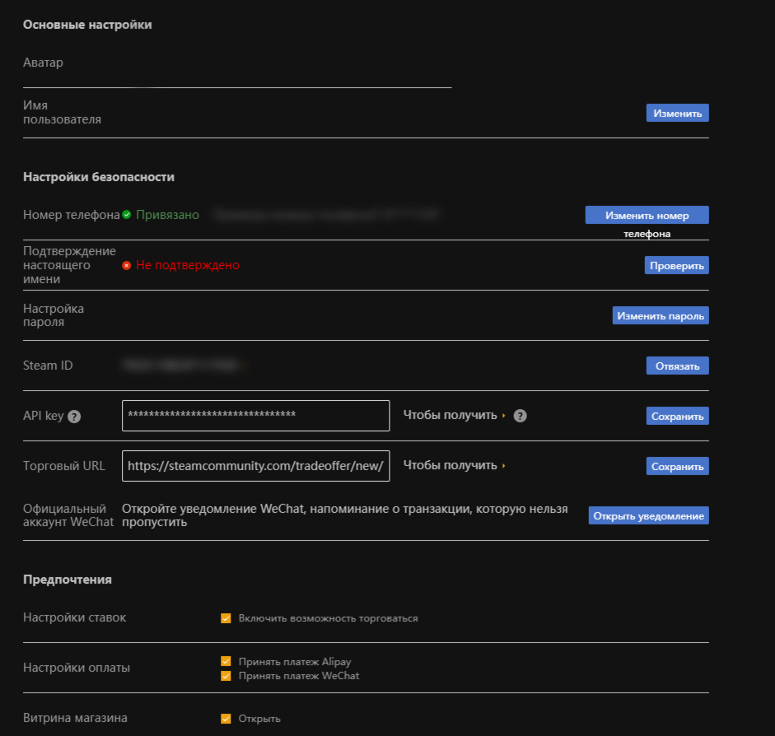
Task: Expand 'Чтобы получить' arrow for trade URL
Action: pos(504,466)
